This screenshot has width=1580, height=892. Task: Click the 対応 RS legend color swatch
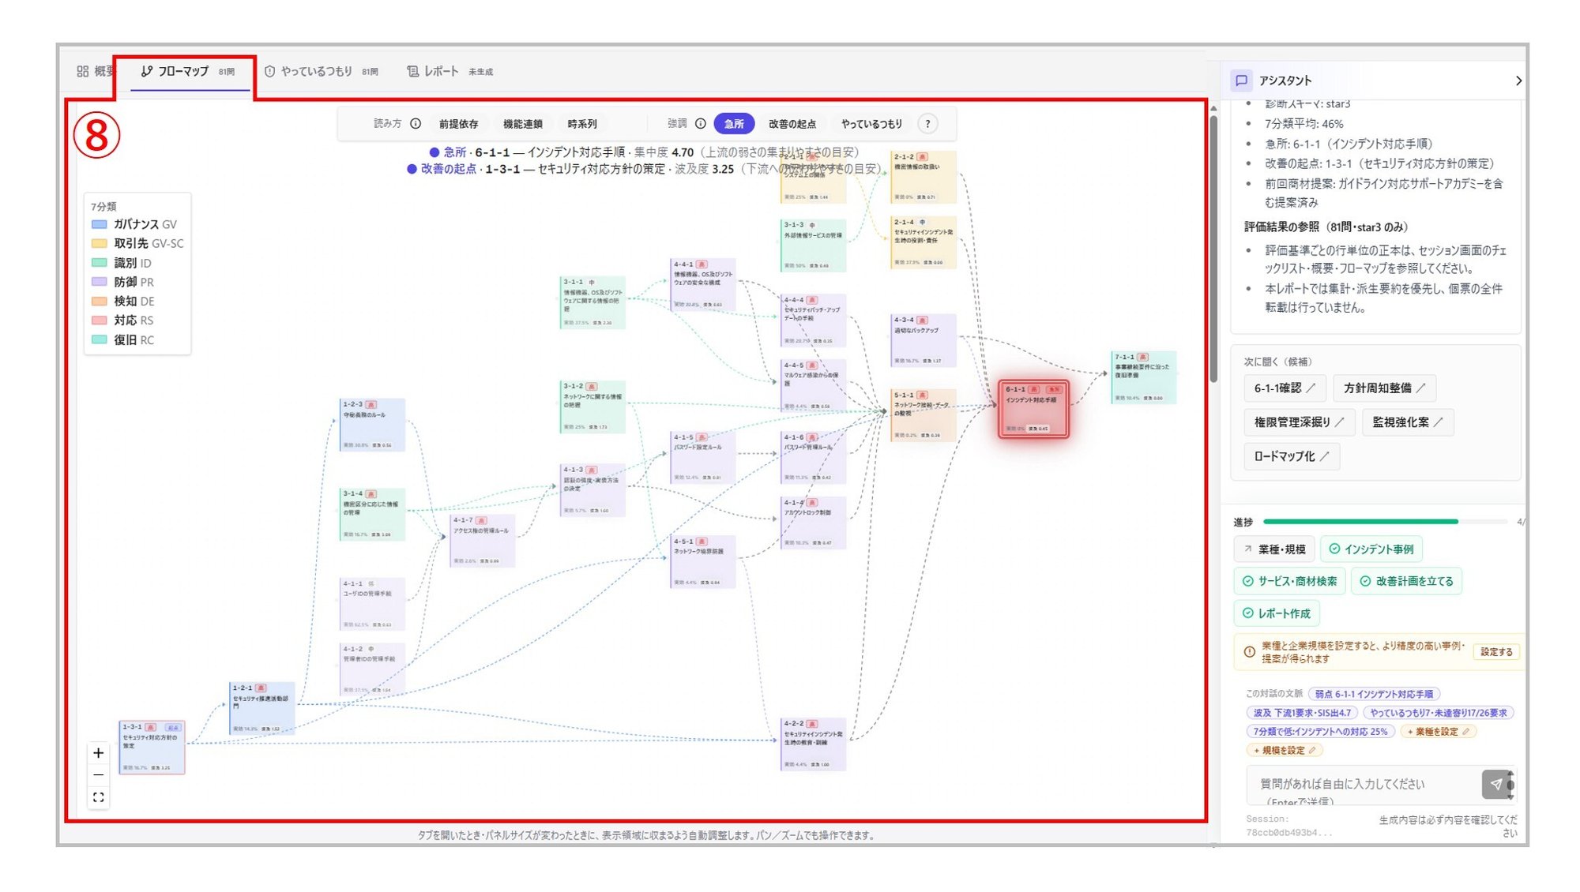point(100,320)
